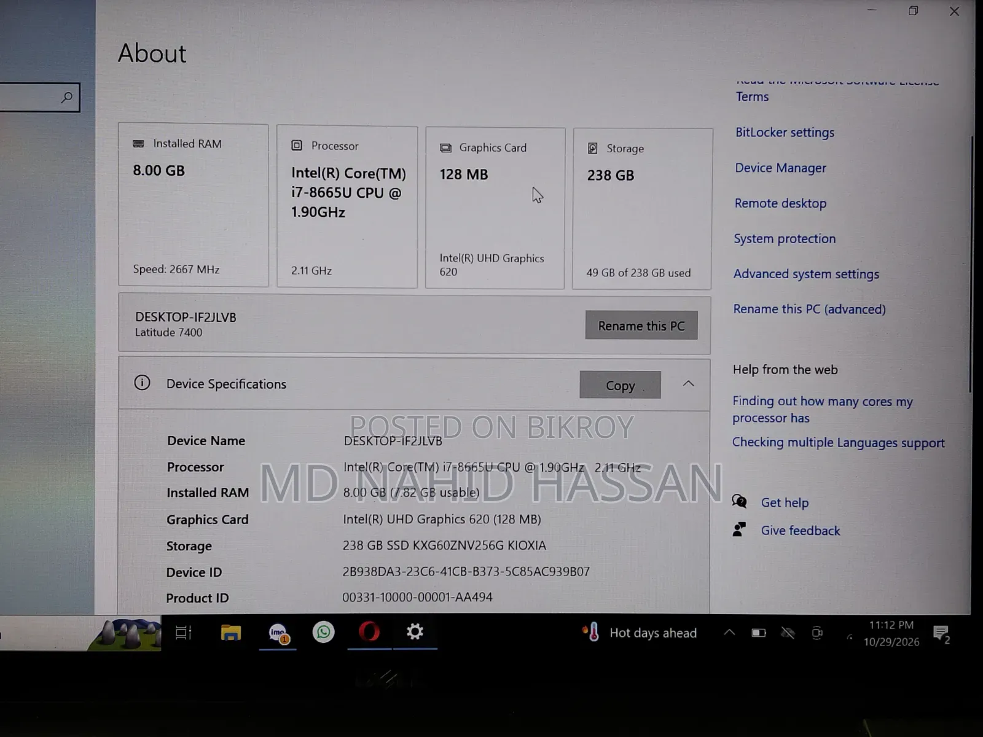Click the 'Hot days ahead' weather text
The height and width of the screenshot is (737, 983).
coord(653,633)
